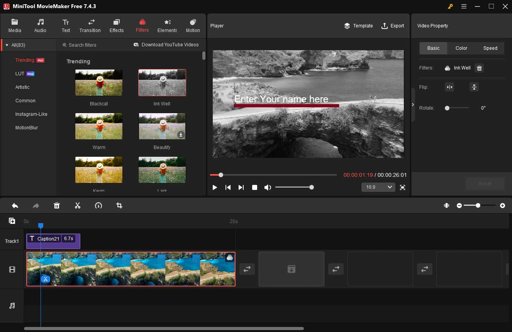512x332 pixels.
Task: Download the Beautify filter icon
Action: pyautogui.click(x=181, y=134)
